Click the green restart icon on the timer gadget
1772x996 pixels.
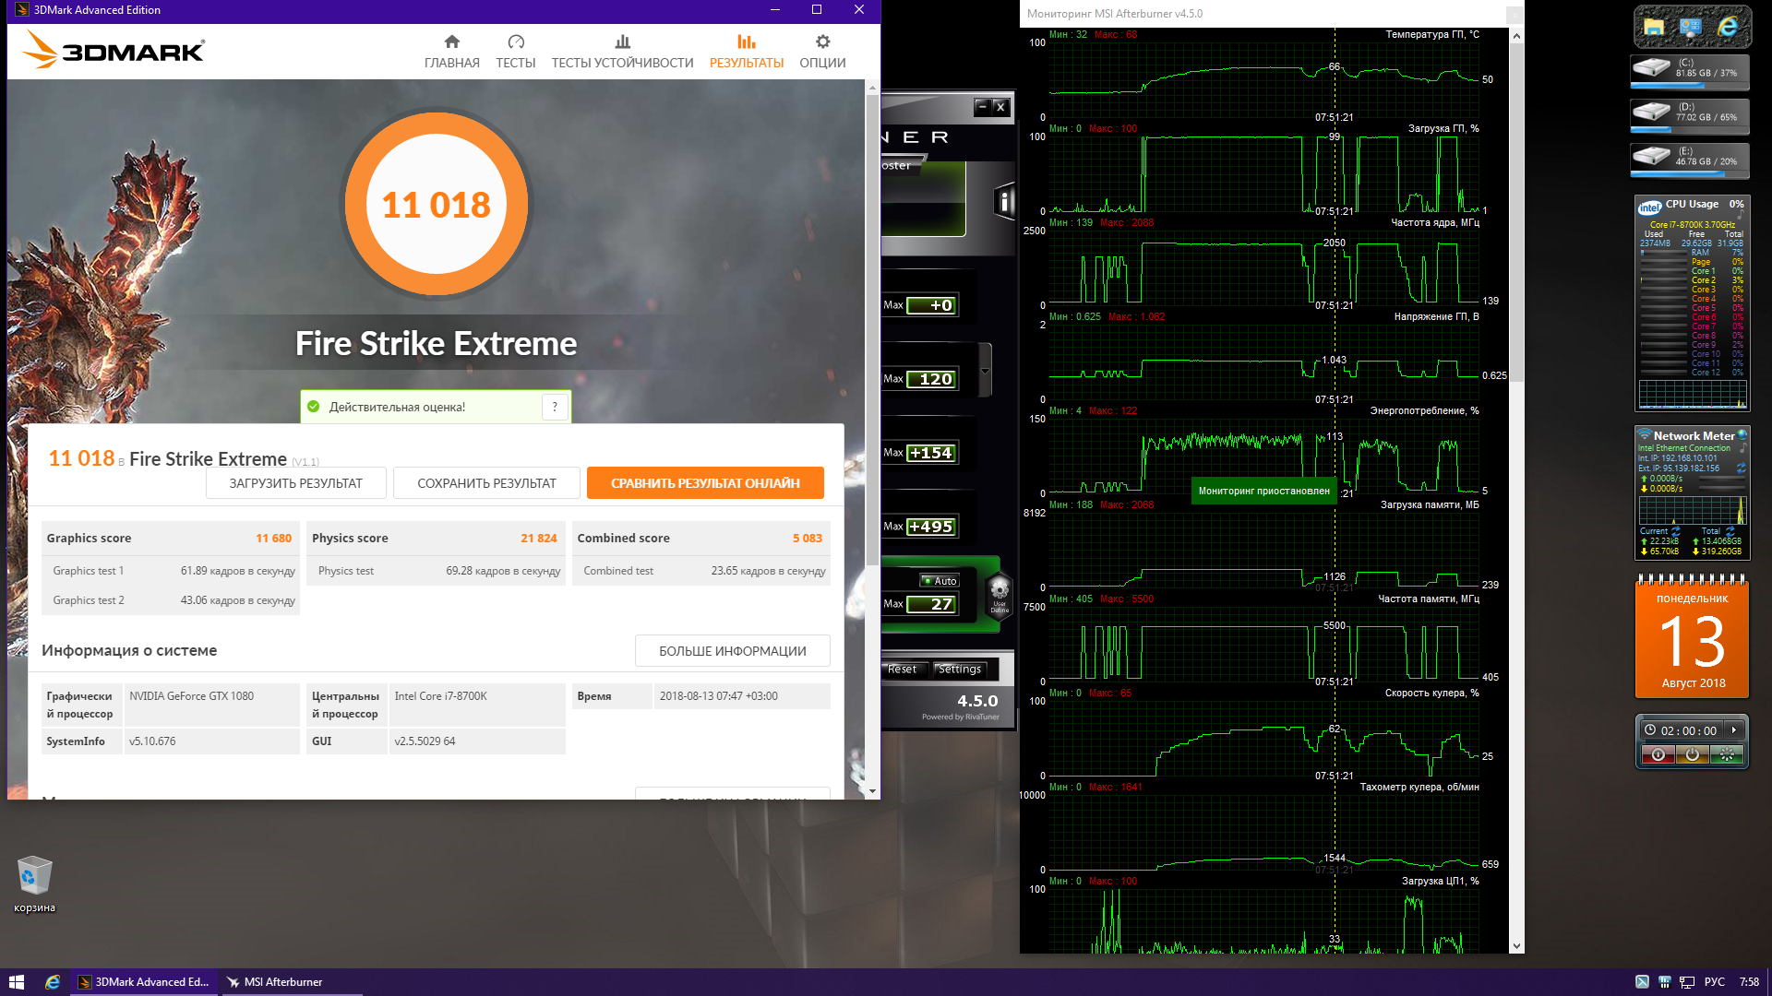click(x=1726, y=754)
